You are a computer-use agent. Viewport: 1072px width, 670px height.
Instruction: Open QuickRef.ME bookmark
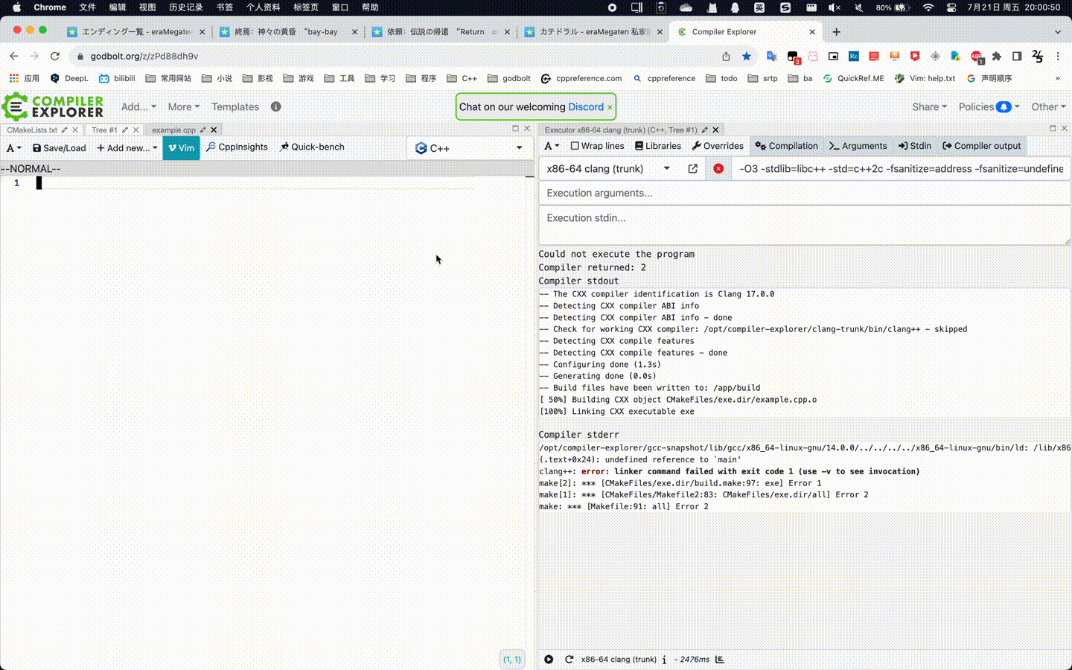pyautogui.click(x=853, y=78)
